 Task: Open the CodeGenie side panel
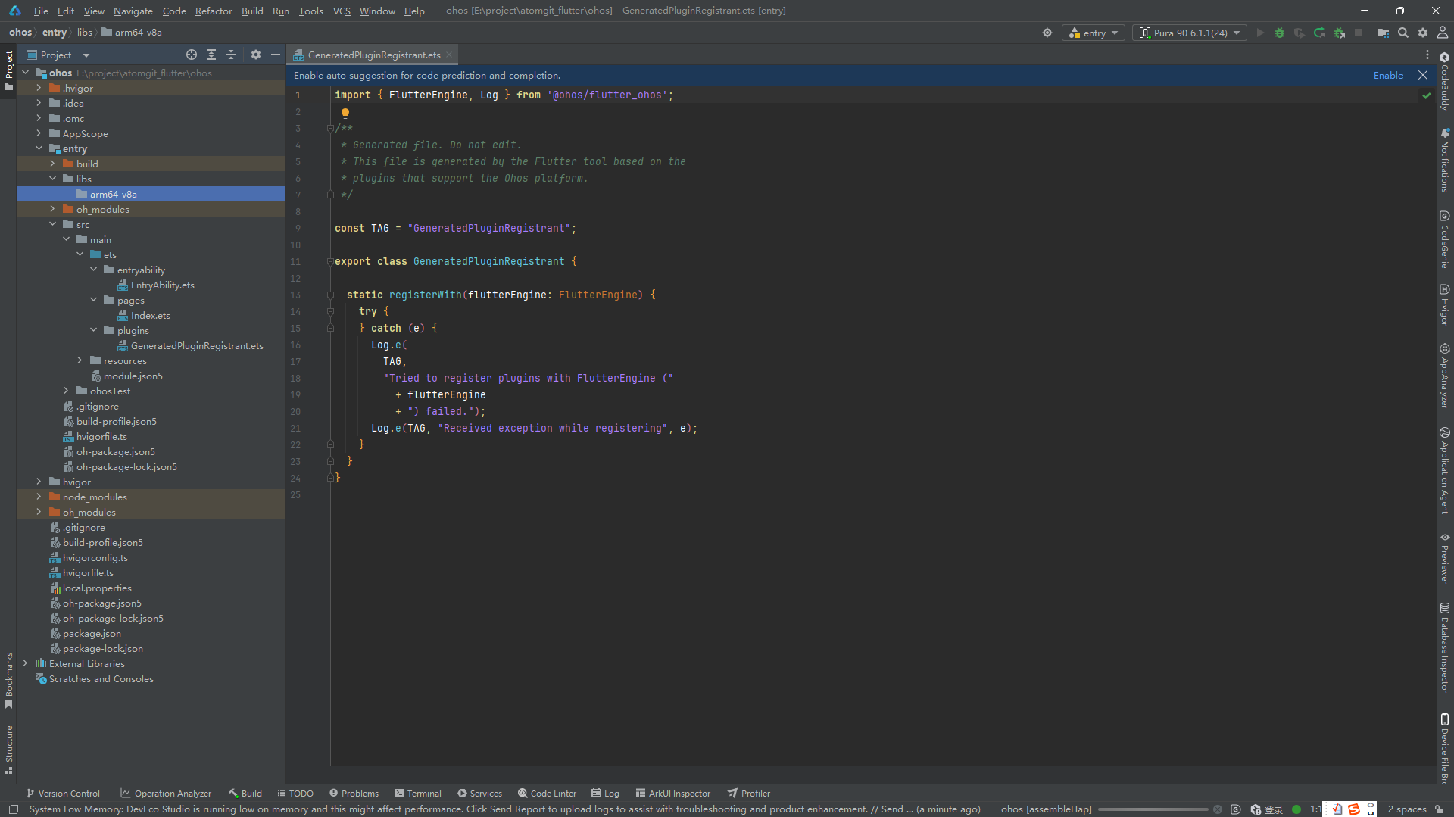(1445, 239)
